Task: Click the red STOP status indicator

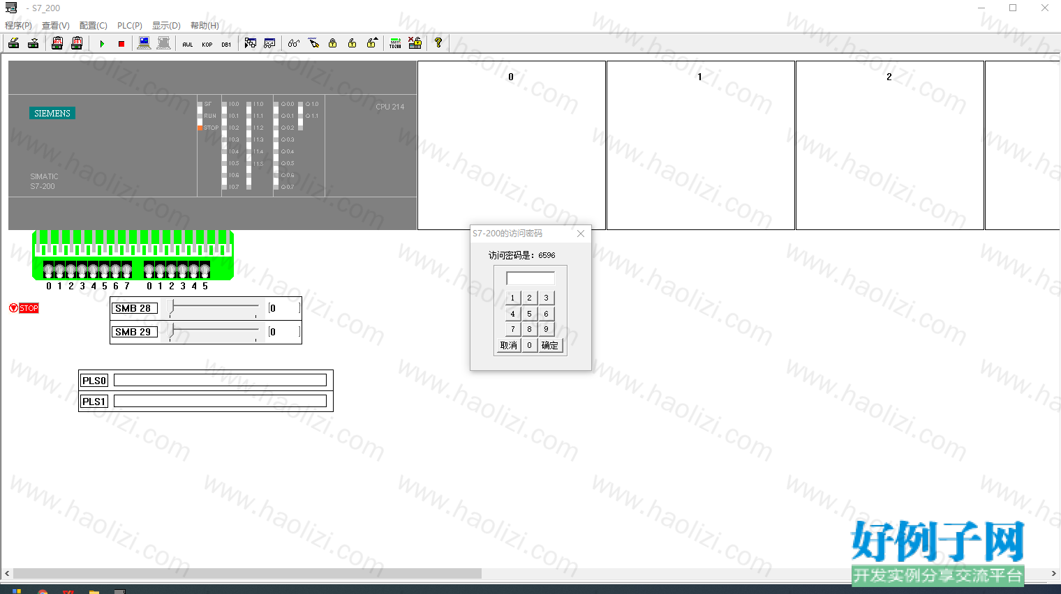Action: pyautogui.click(x=24, y=308)
